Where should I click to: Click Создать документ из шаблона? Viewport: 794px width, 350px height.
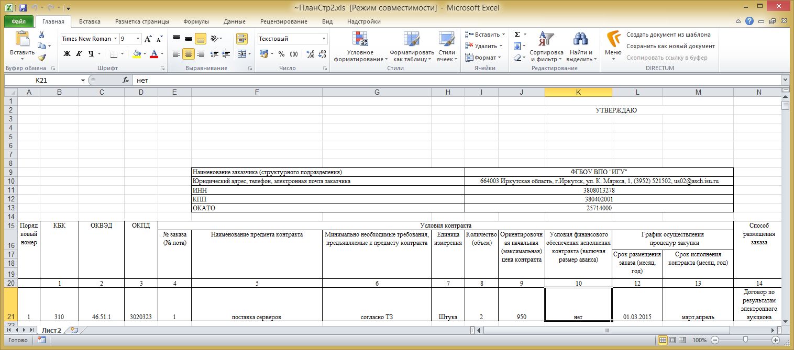pos(668,35)
